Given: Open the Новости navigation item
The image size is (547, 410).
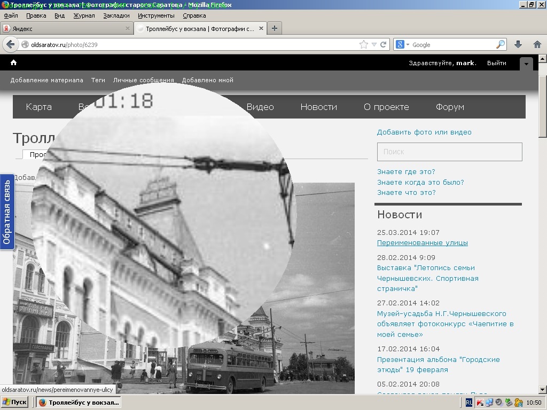Looking at the screenshot, I should pos(319,107).
